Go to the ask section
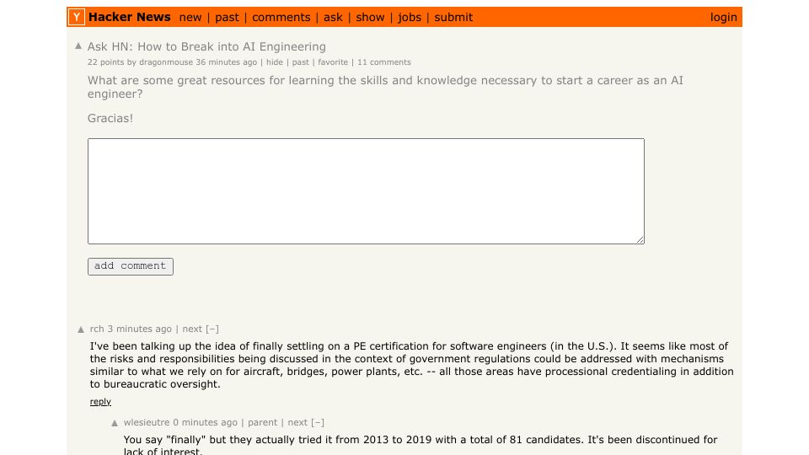 [x=334, y=18]
